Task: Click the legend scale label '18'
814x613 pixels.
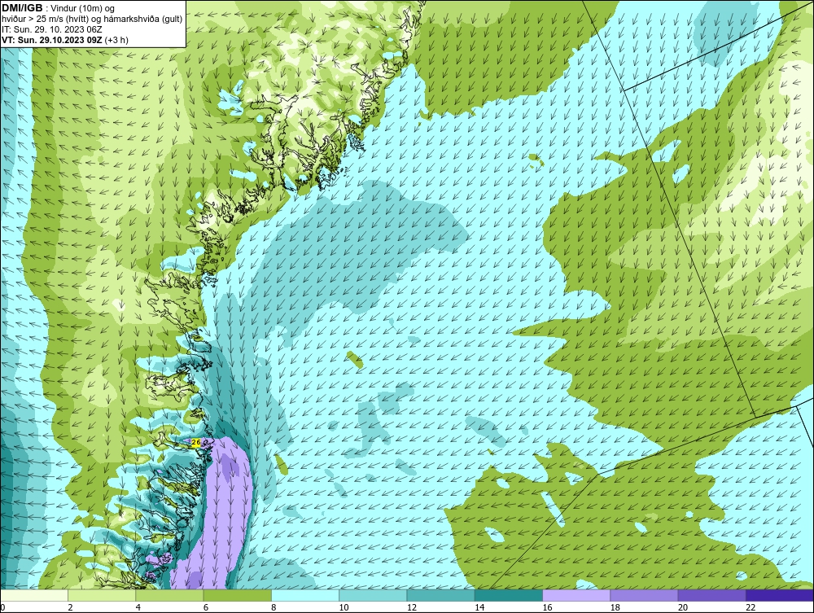Action: point(614,608)
